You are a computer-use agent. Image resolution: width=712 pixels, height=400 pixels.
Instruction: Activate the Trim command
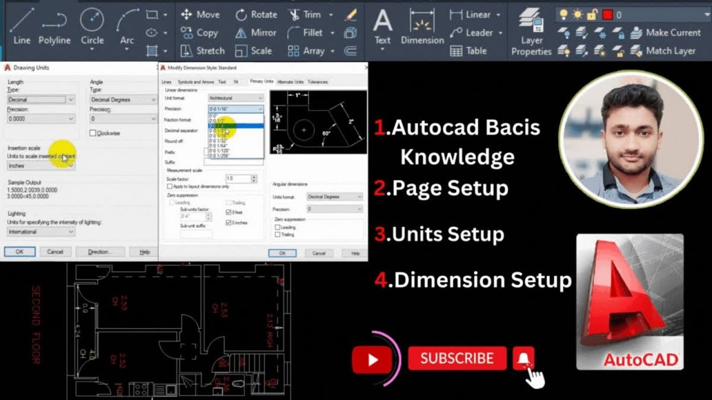point(304,14)
